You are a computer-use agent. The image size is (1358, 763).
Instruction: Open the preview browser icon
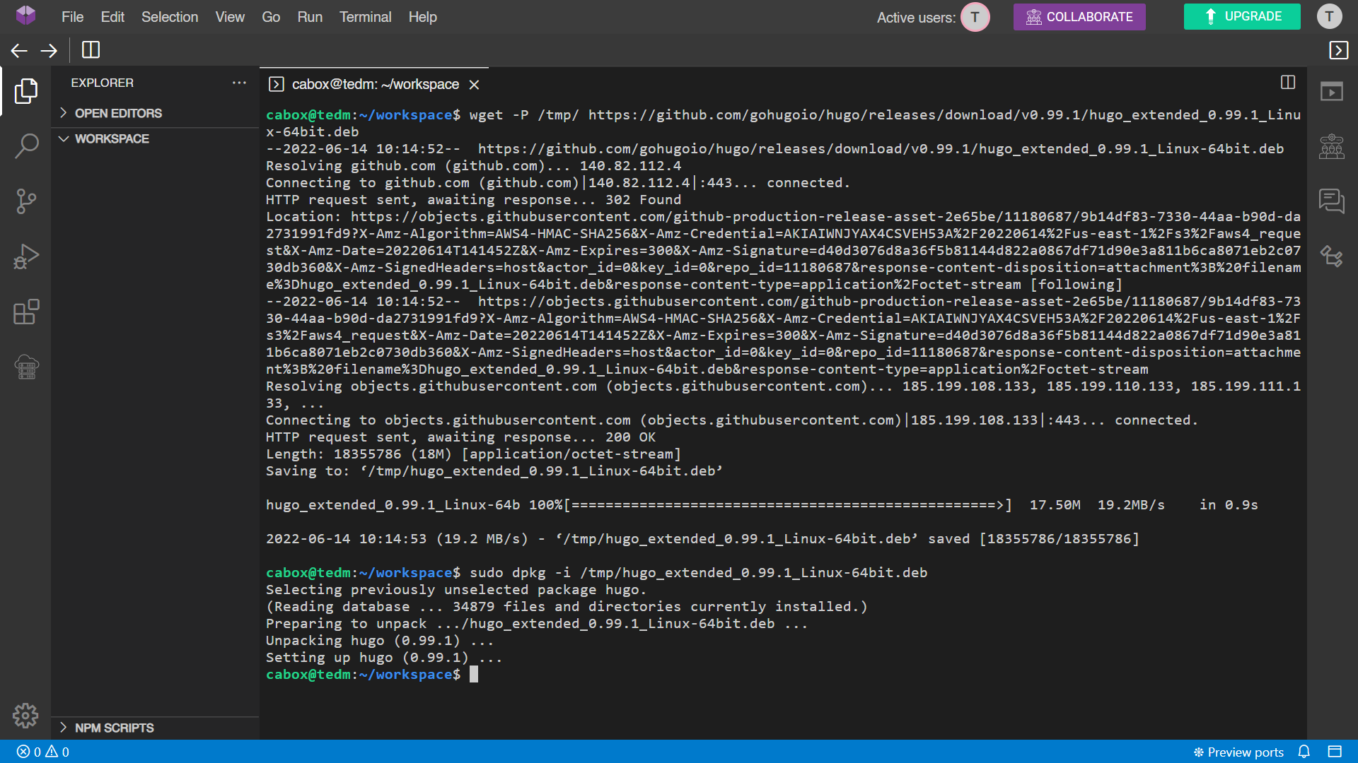pyautogui.click(x=1331, y=92)
